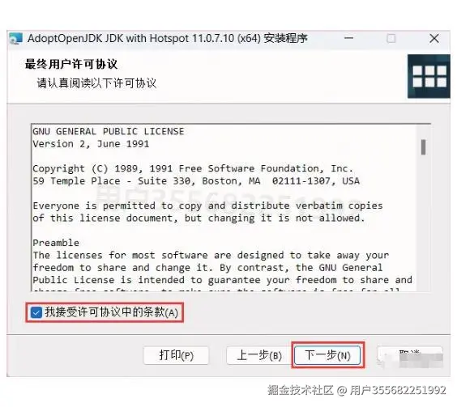Click the window title bar text
Image resolution: width=457 pixels, height=407 pixels.
[x=167, y=38]
